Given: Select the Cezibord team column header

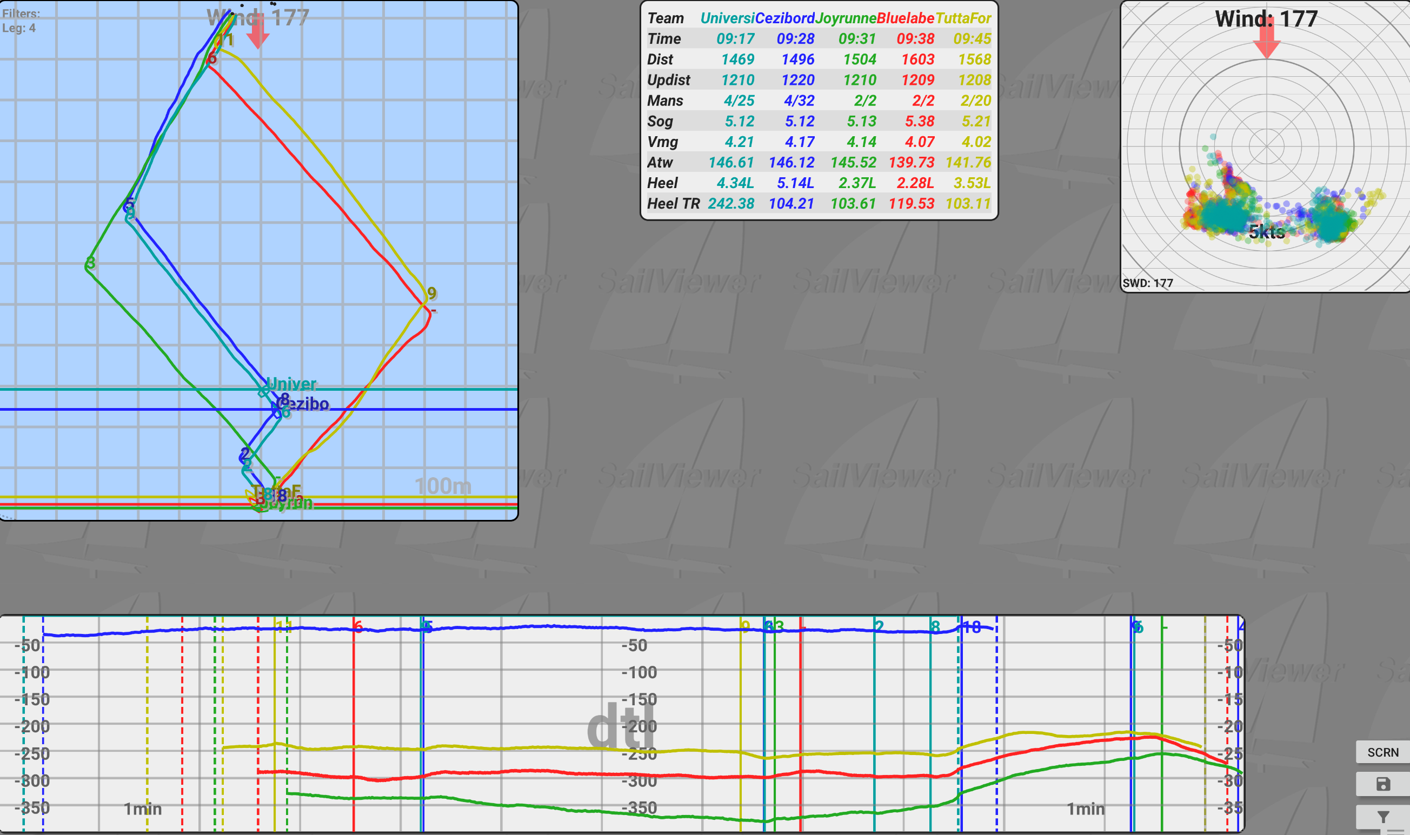Looking at the screenshot, I should 784,18.
